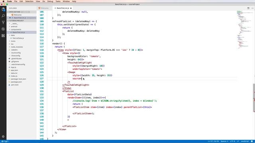Screen dimensions: 255x143
Task: Open the Code menu
Action: [9, 1]
